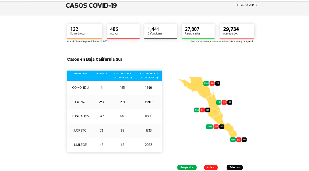This screenshot has height=171, width=309.
Task: Click the black 449 badge on the map
Action: (x=244, y=140)
